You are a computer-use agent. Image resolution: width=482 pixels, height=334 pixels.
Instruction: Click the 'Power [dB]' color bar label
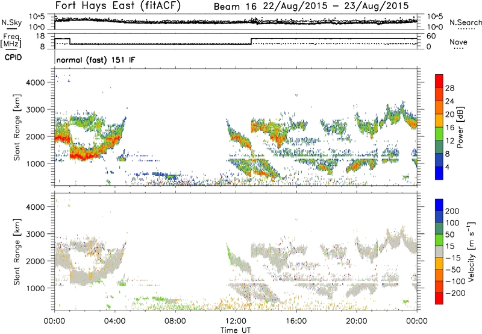(460, 127)
